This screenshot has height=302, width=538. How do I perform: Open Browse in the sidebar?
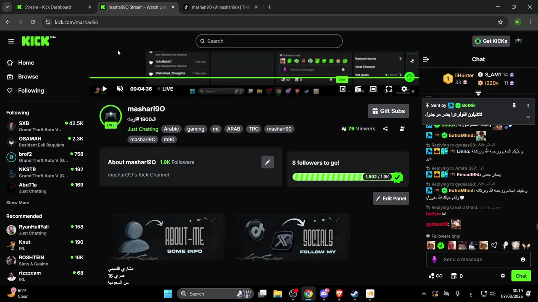28,77
